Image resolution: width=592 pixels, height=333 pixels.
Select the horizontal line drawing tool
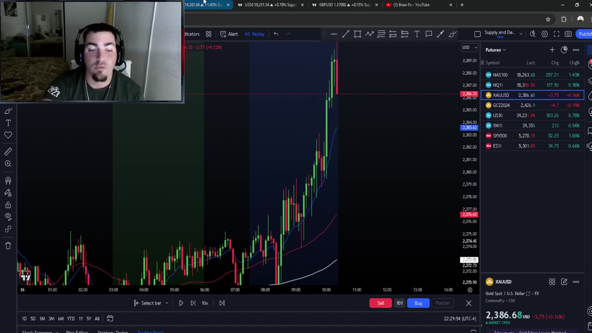[x=334, y=34]
